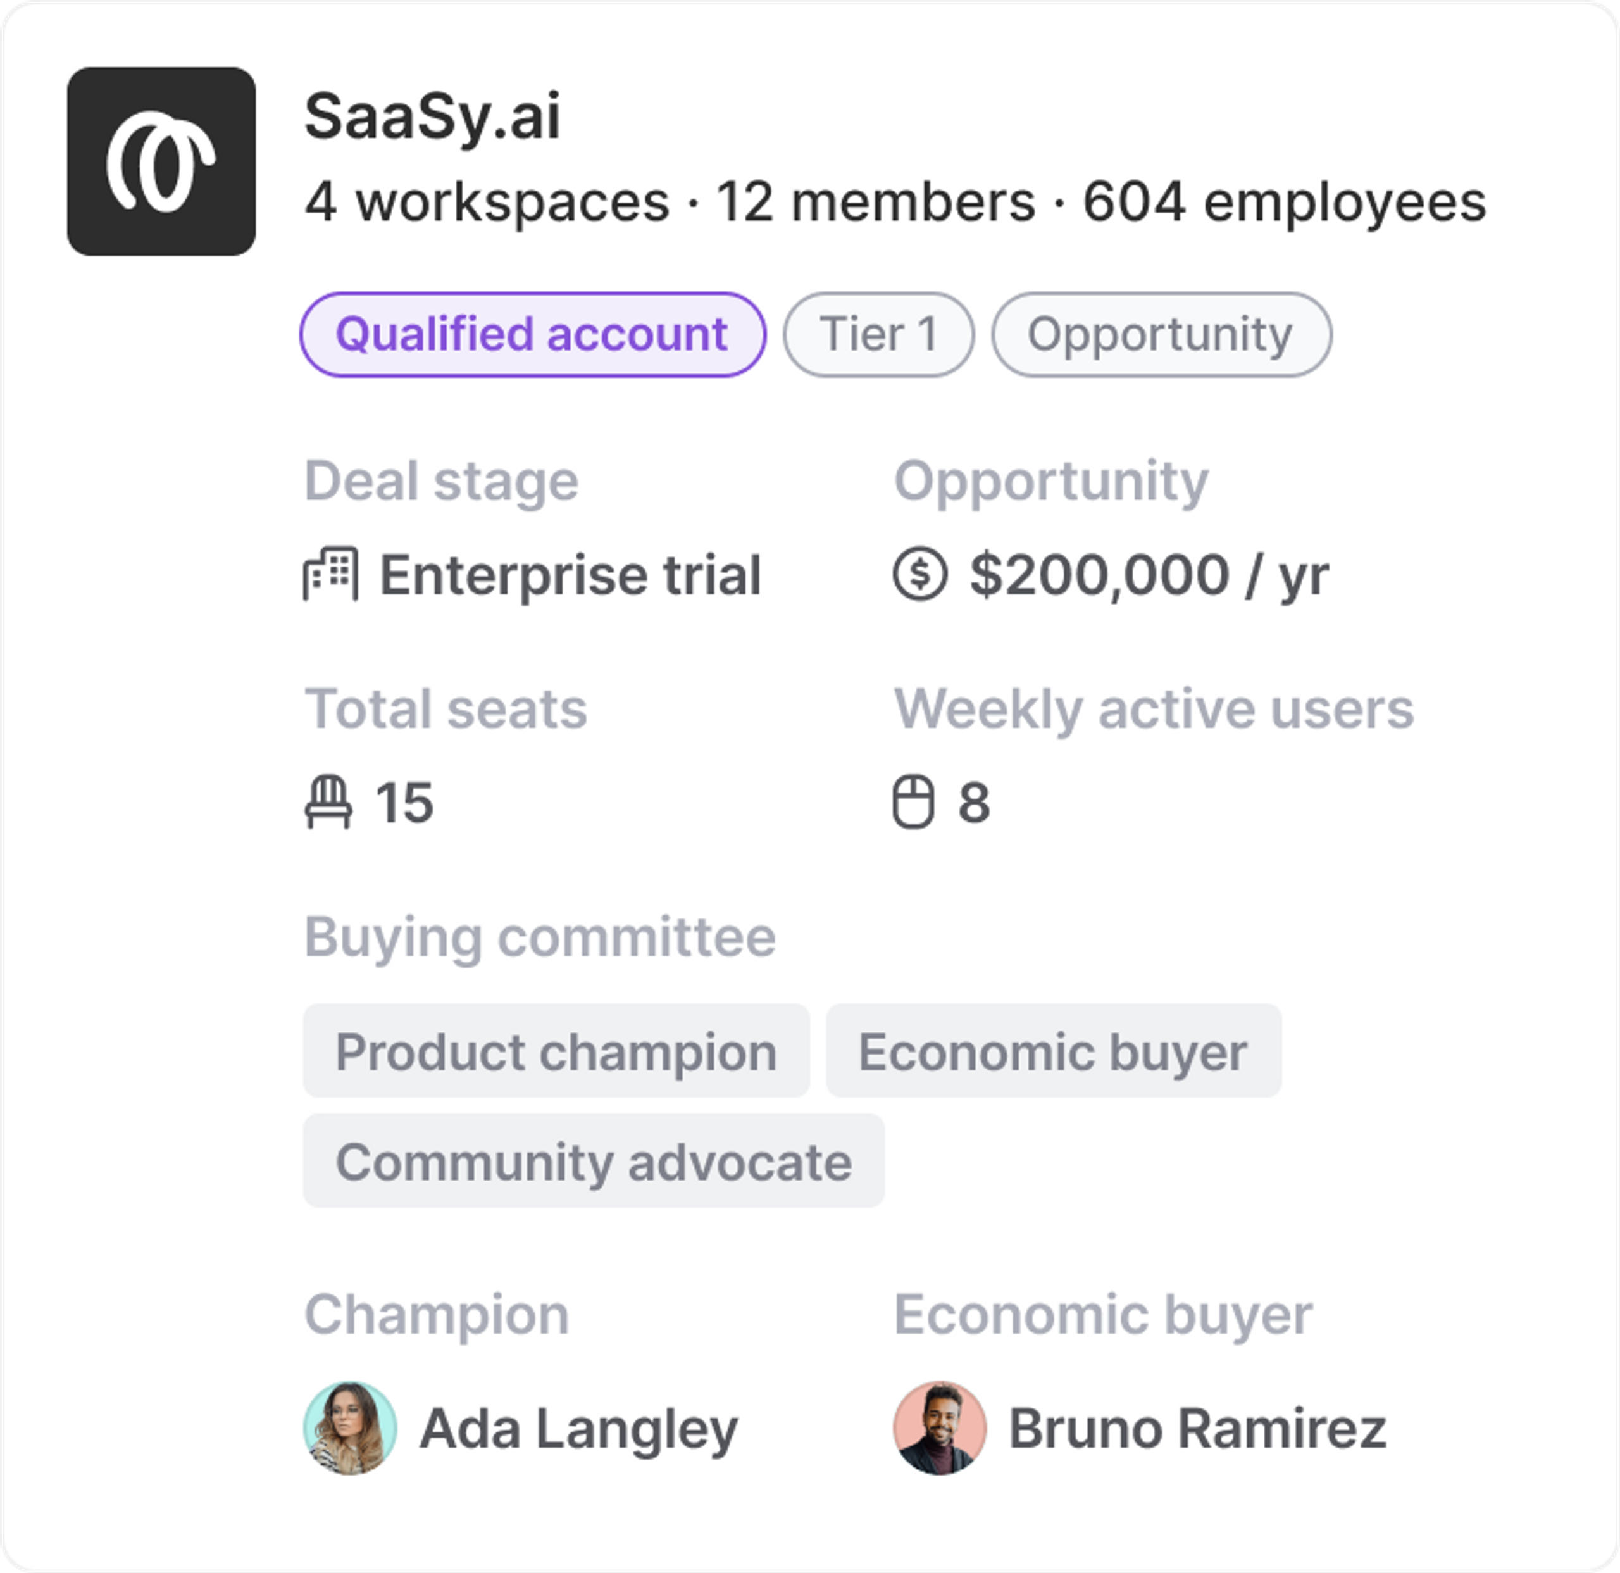The image size is (1620, 1573).
Task: Click the dollar coin icon next to $200,000
Action: [x=919, y=573]
